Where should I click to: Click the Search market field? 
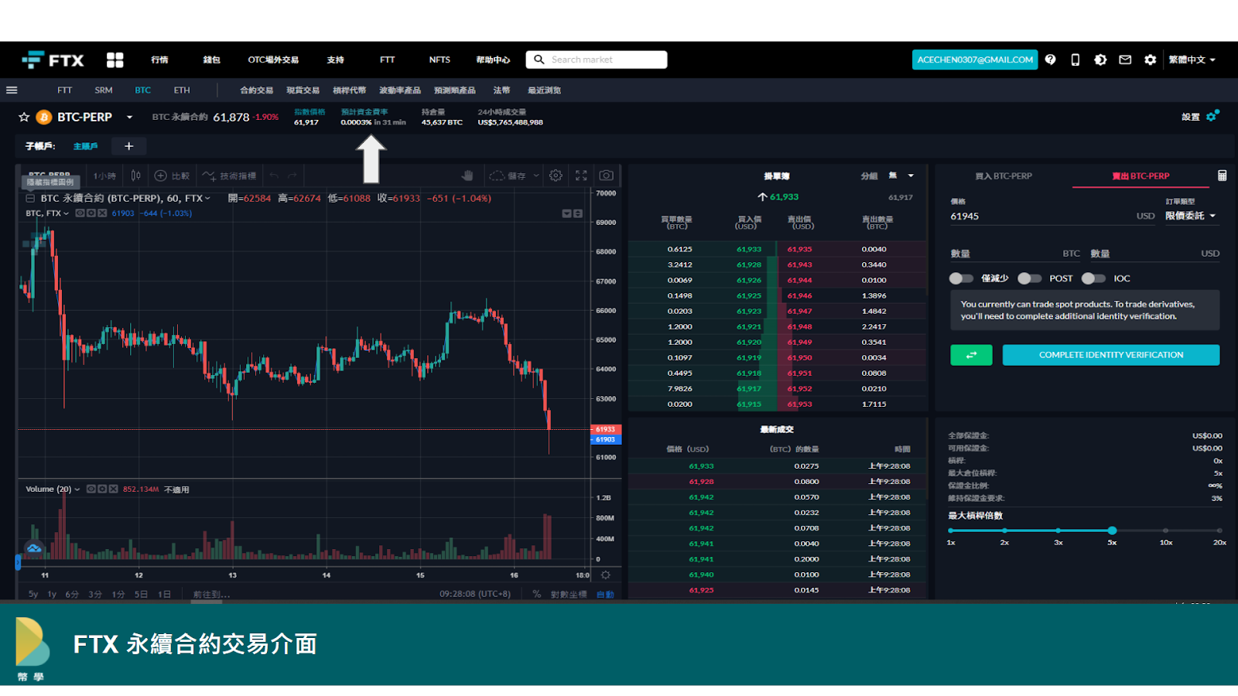click(x=597, y=60)
